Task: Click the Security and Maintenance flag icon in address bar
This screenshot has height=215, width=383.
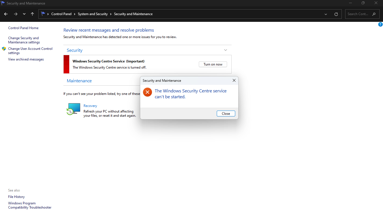Action: pyautogui.click(x=43, y=14)
